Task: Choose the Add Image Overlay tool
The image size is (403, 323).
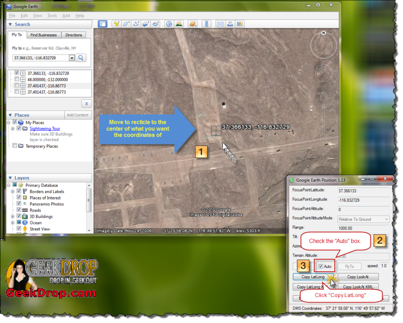Action: (x=146, y=24)
